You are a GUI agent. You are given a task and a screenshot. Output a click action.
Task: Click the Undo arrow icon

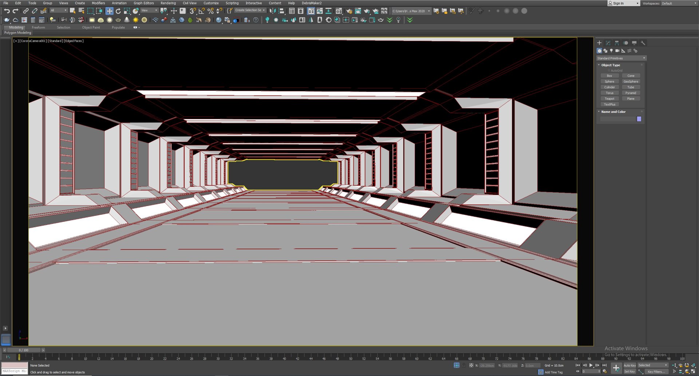tap(7, 11)
